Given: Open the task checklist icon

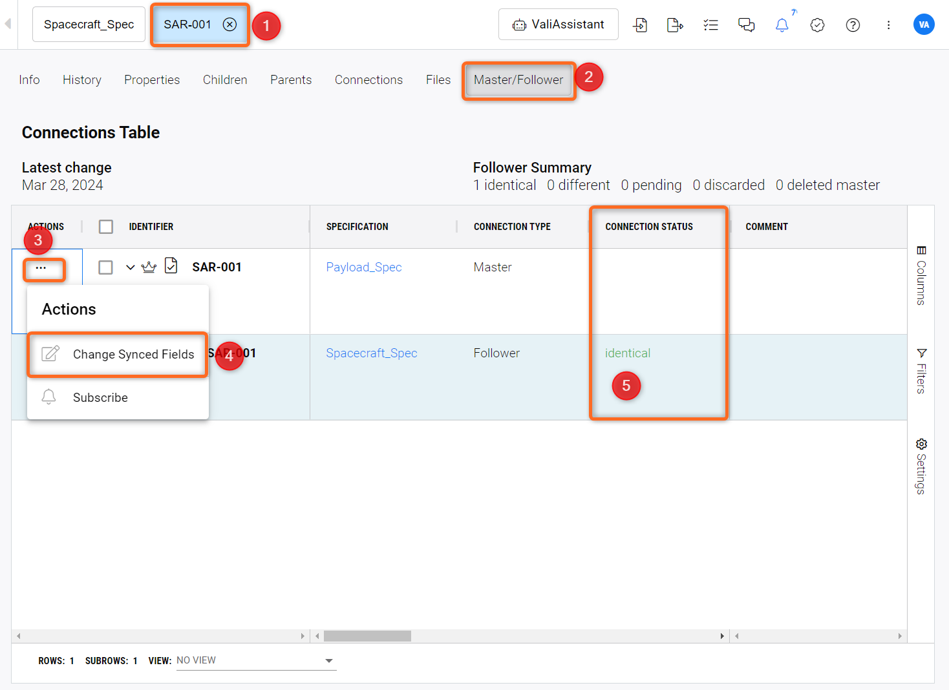Looking at the screenshot, I should point(710,25).
